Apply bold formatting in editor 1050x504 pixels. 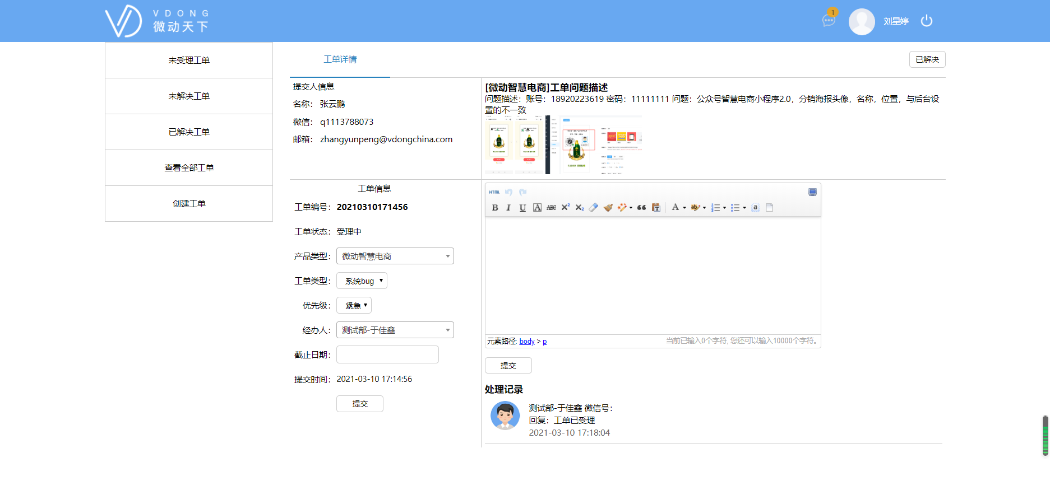coord(494,208)
